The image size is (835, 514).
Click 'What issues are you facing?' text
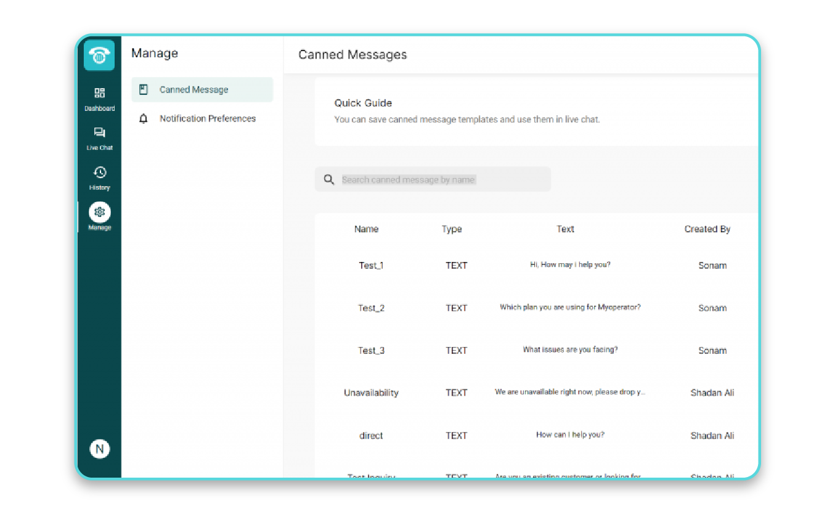570,349
